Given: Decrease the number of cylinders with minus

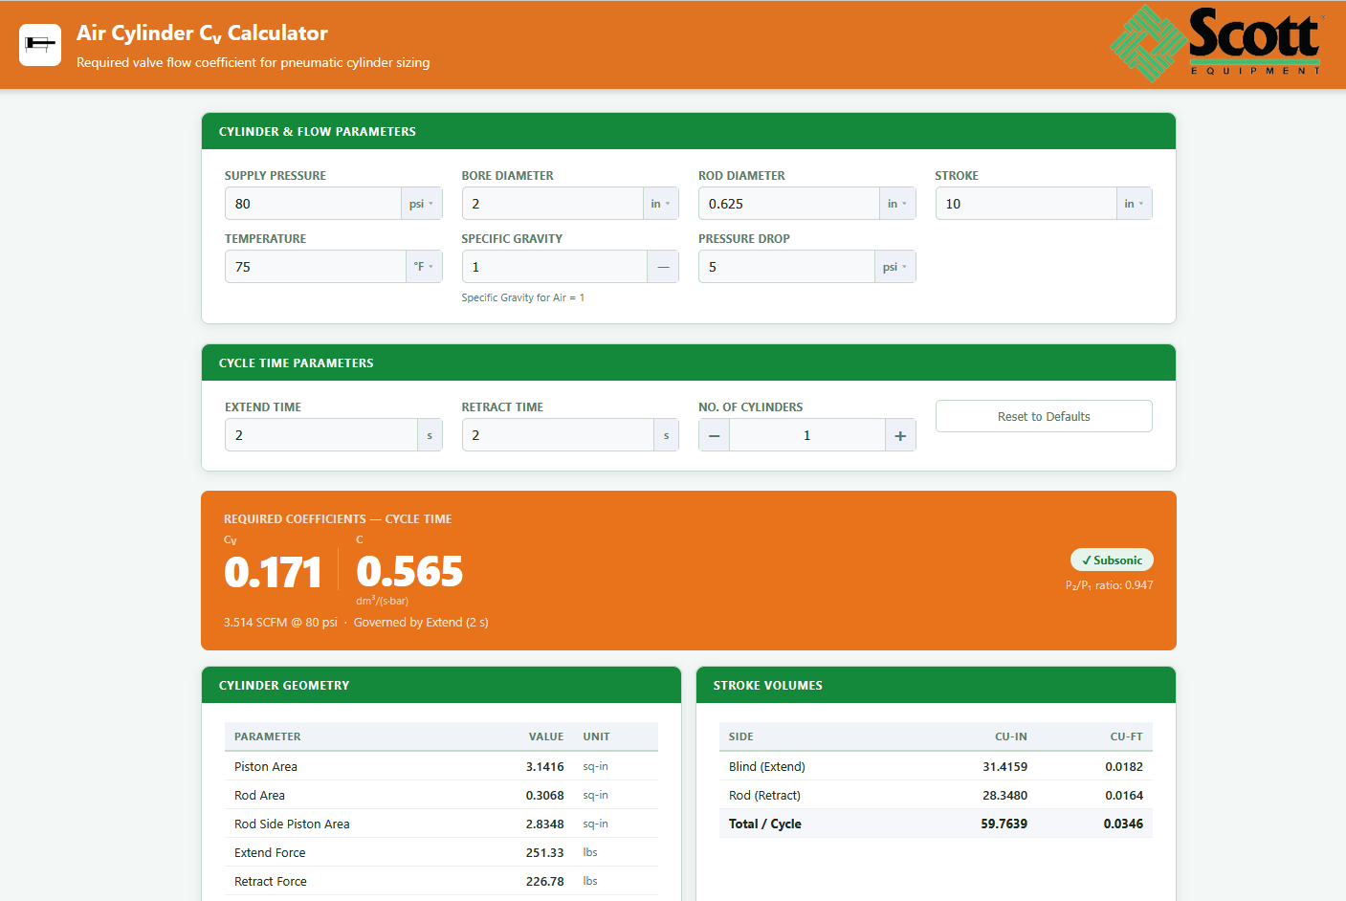Looking at the screenshot, I should [714, 435].
